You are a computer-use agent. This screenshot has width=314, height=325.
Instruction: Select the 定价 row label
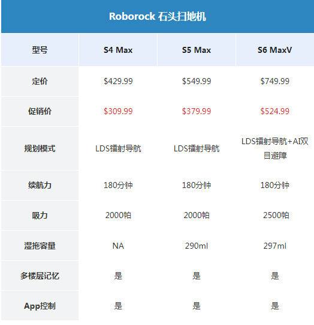(40, 81)
